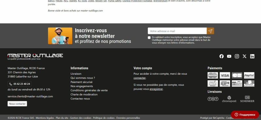Open the Instagram icon in footer
The height and width of the screenshot is (120, 261).
pyautogui.click(x=237, y=56)
